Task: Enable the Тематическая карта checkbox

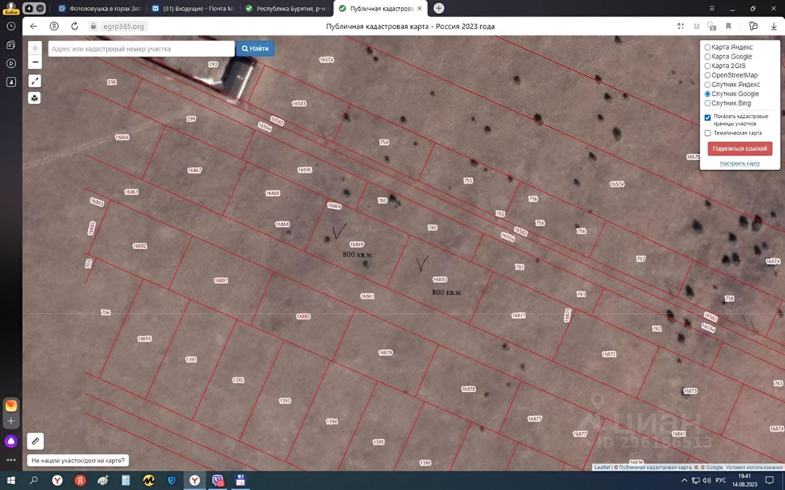Action: 708,133
